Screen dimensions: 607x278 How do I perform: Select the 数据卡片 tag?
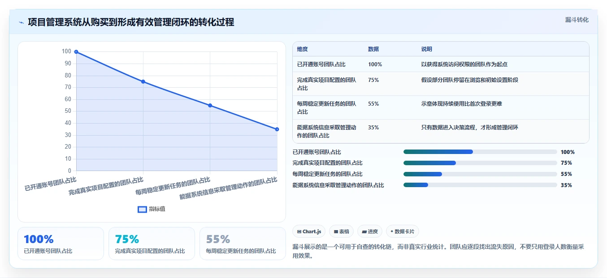pos(403,231)
